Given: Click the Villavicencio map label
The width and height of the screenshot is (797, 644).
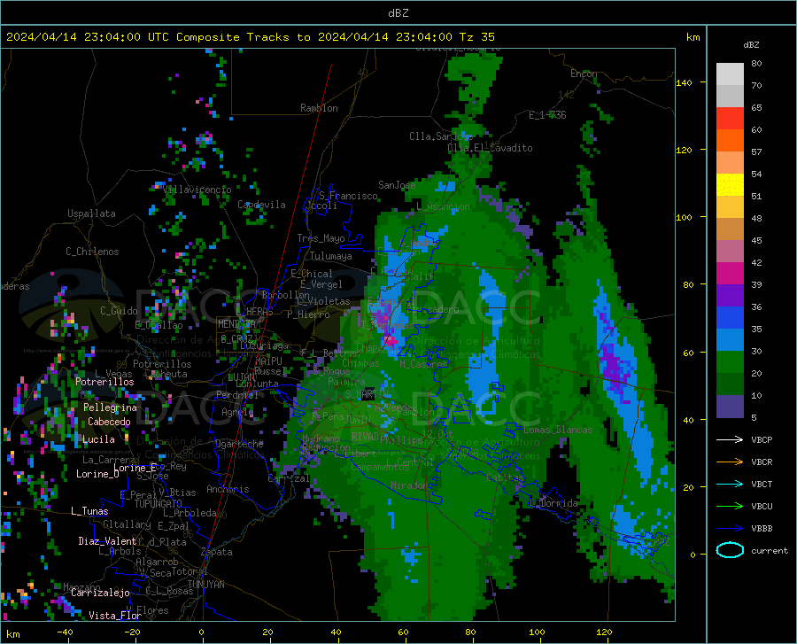Looking at the screenshot, I should 197,190.
